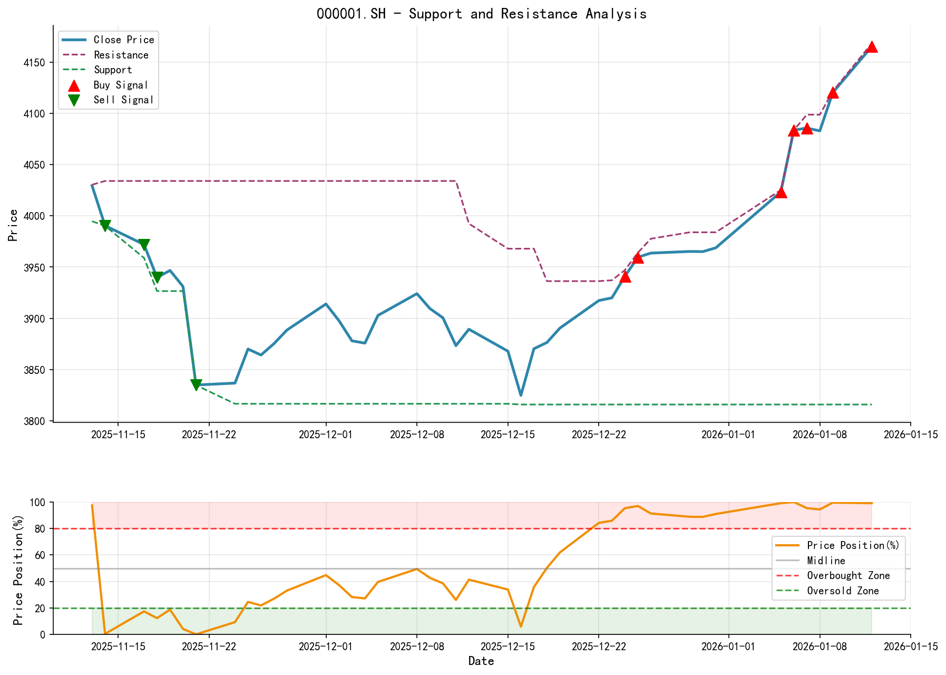The image size is (946, 675).
Task: Select the Sell Signal triangle marker in legend
Action: (x=74, y=99)
